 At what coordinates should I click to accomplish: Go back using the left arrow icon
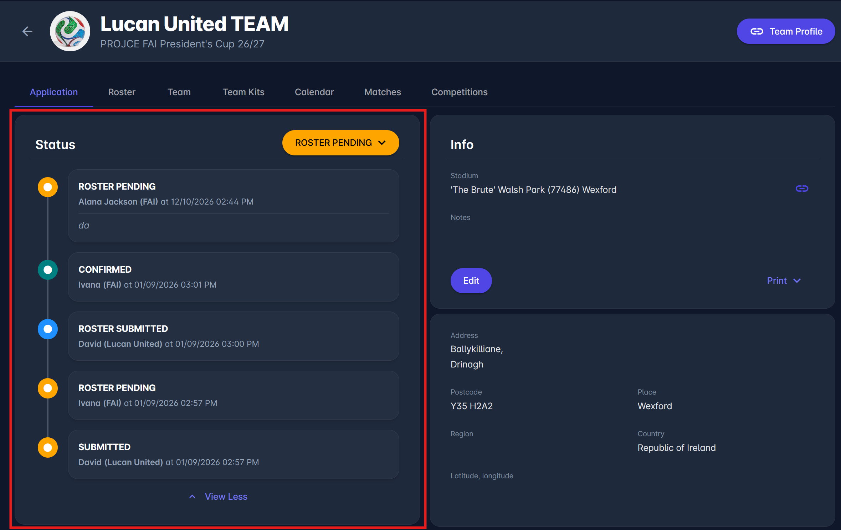click(x=27, y=31)
